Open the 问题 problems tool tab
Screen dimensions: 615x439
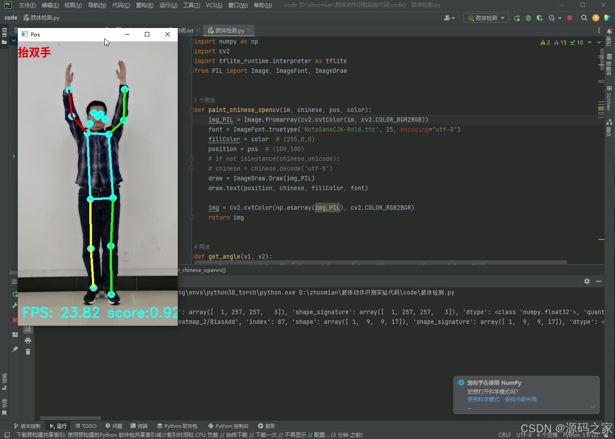coord(114,426)
